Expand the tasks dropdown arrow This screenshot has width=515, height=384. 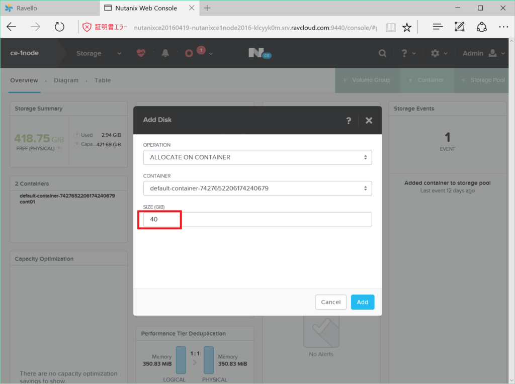click(211, 54)
